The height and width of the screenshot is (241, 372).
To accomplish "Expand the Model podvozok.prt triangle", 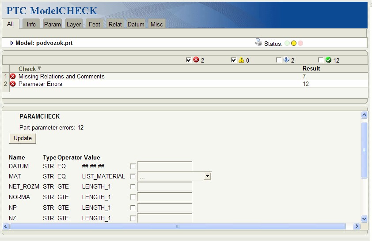I will [x=11, y=43].
